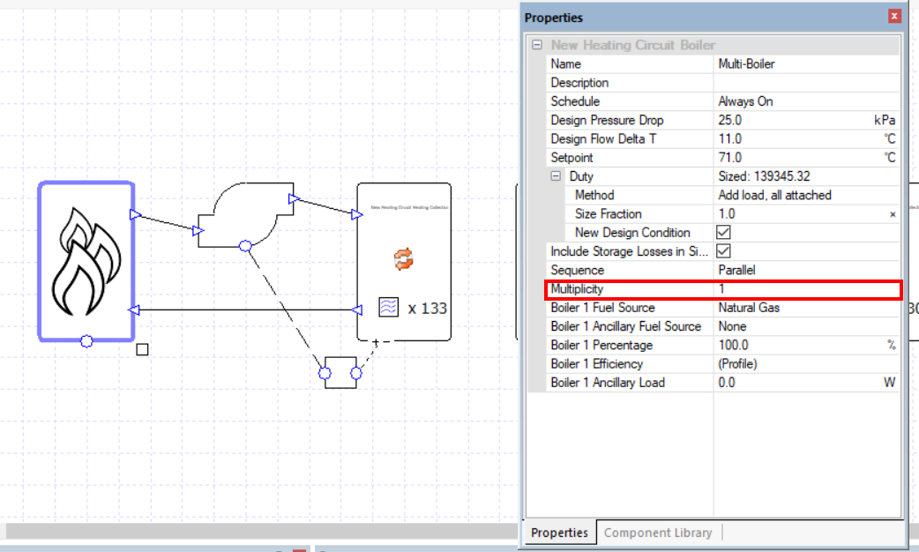This screenshot has width=919, height=552.
Task: Edit the Size Fraction value 1.0
Action: (x=806, y=214)
